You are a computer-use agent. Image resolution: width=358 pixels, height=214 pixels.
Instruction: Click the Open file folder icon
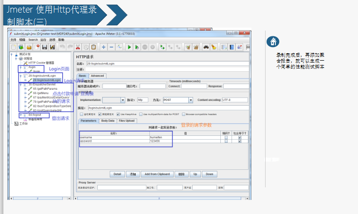click(29, 47)
